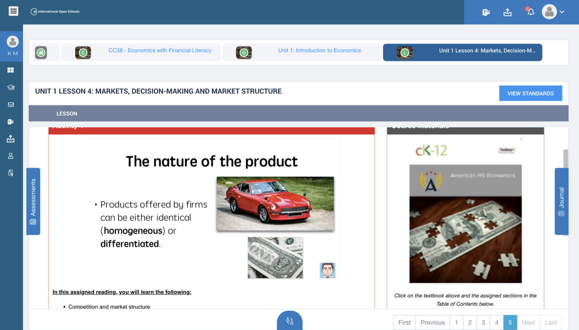The width and height of the screenshot is (579, 330).
Task: Click 'In this assigned reading' heading text
Action: [122, 292]
